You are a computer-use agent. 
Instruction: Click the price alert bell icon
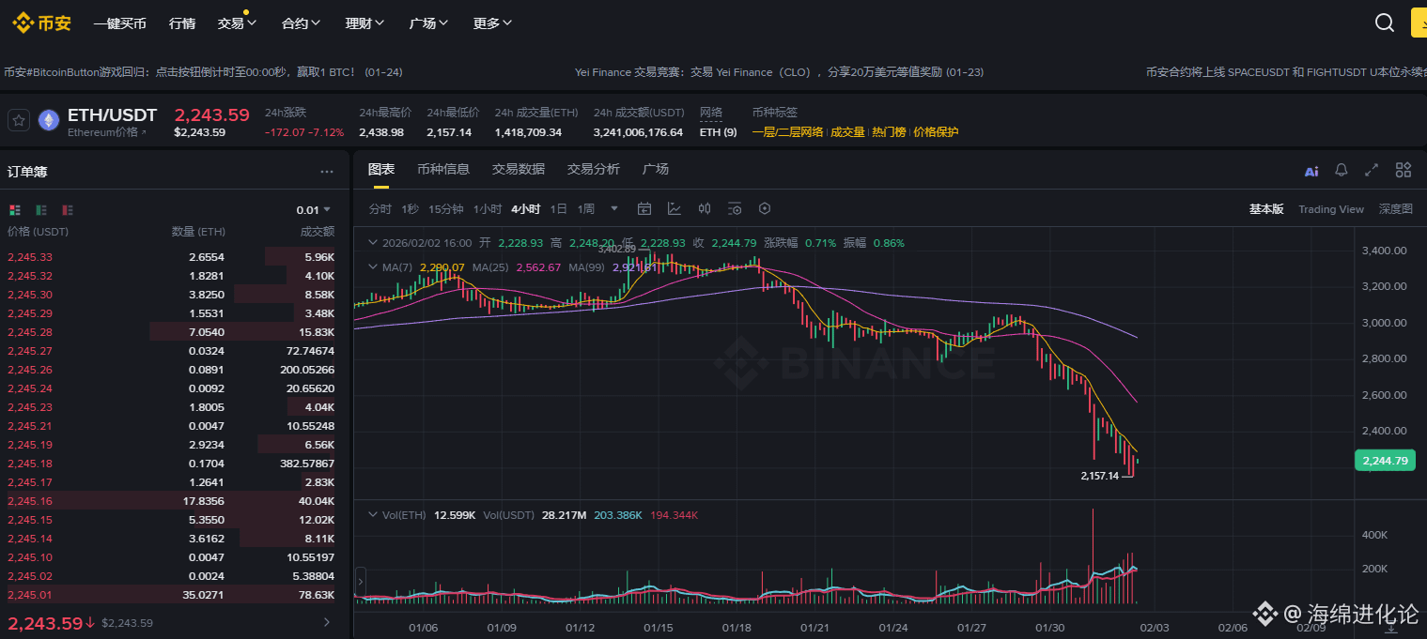[1342, 170]
